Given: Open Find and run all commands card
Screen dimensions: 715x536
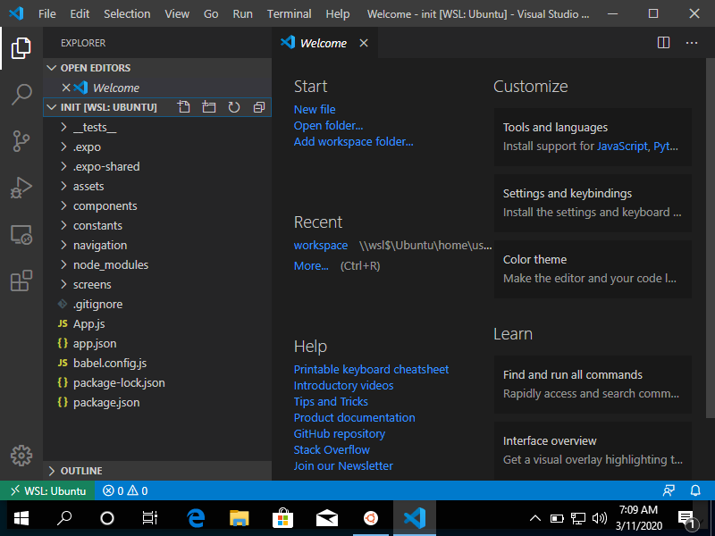Looking at the screenshot, I should 593,384.
